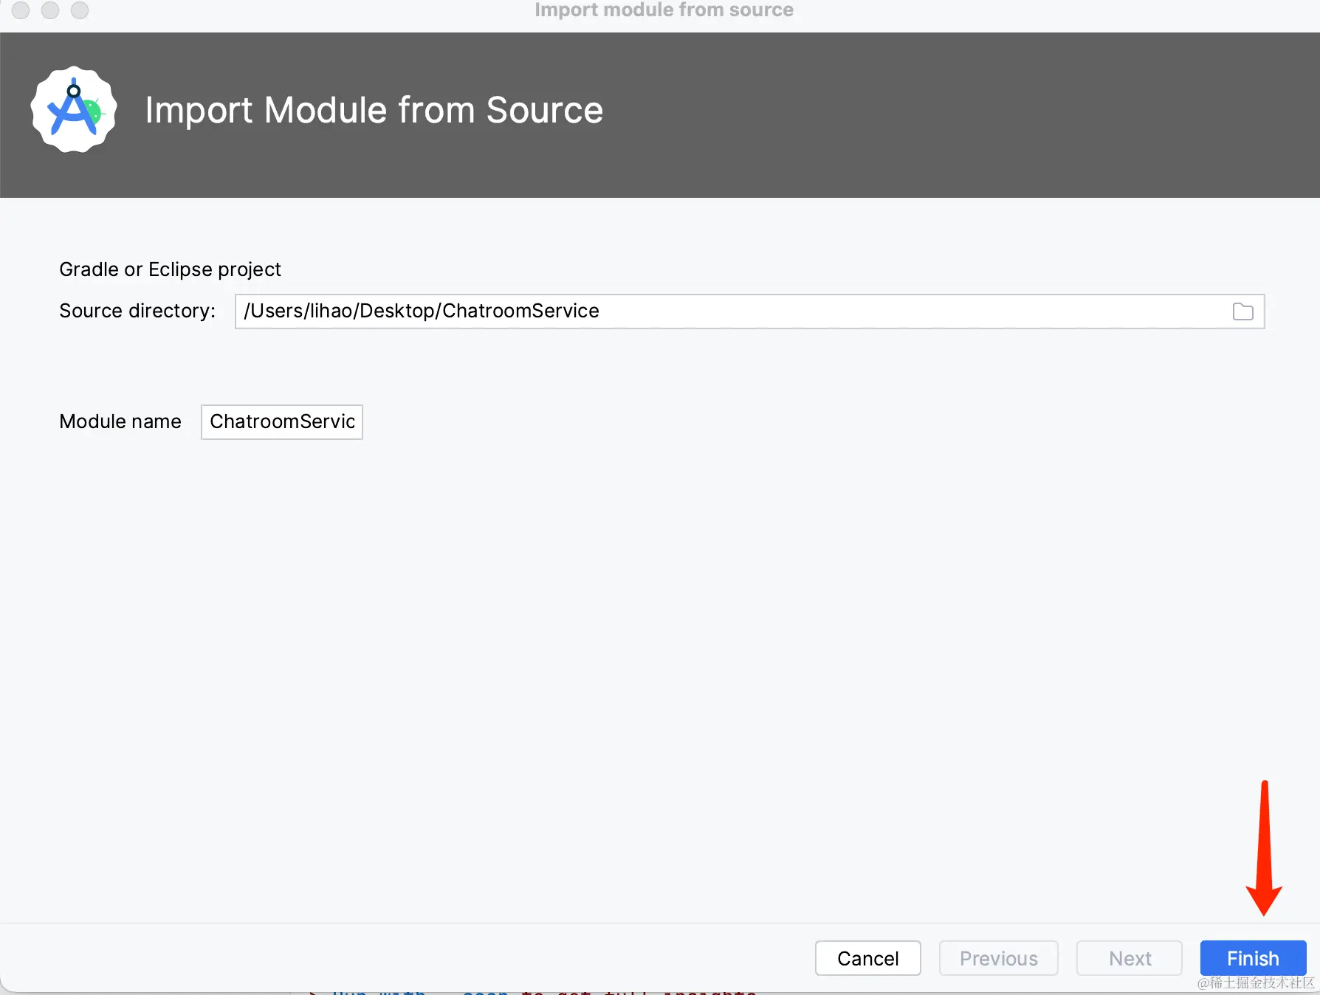The image size is (1320, 995).
Task: Click the "Import Module from Source" banner heading
Action: [x=374, y=111]
